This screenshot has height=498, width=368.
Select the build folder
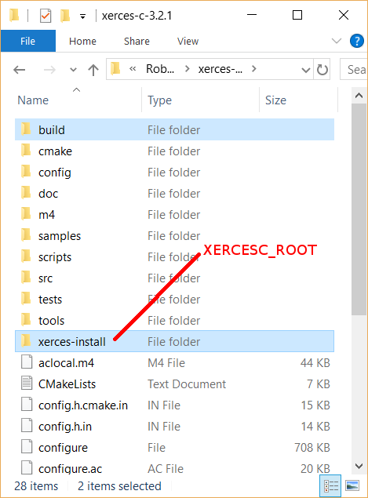[174, 129]
